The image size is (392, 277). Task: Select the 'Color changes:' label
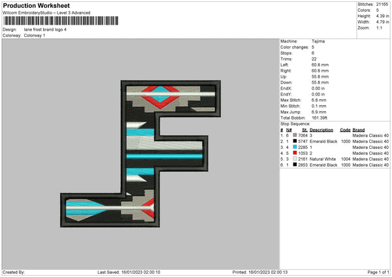point(295,47)
